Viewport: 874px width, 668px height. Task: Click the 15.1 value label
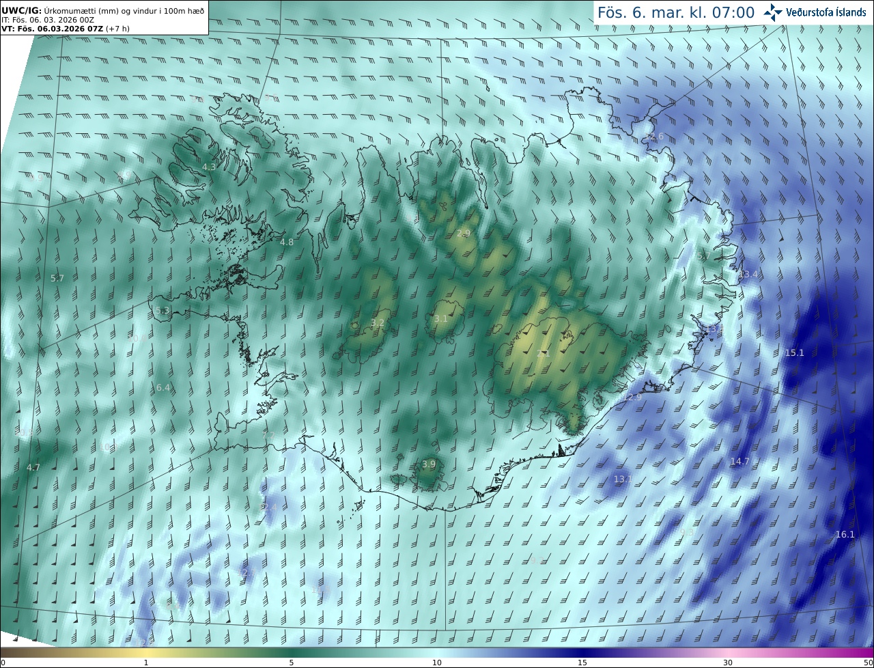(x=795, y=353)
